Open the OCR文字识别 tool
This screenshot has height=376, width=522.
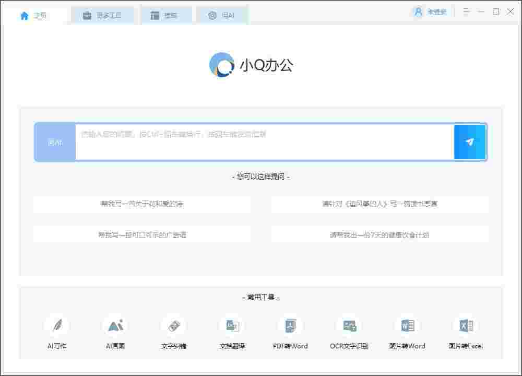pyautogui.click(x=349, y=332)
